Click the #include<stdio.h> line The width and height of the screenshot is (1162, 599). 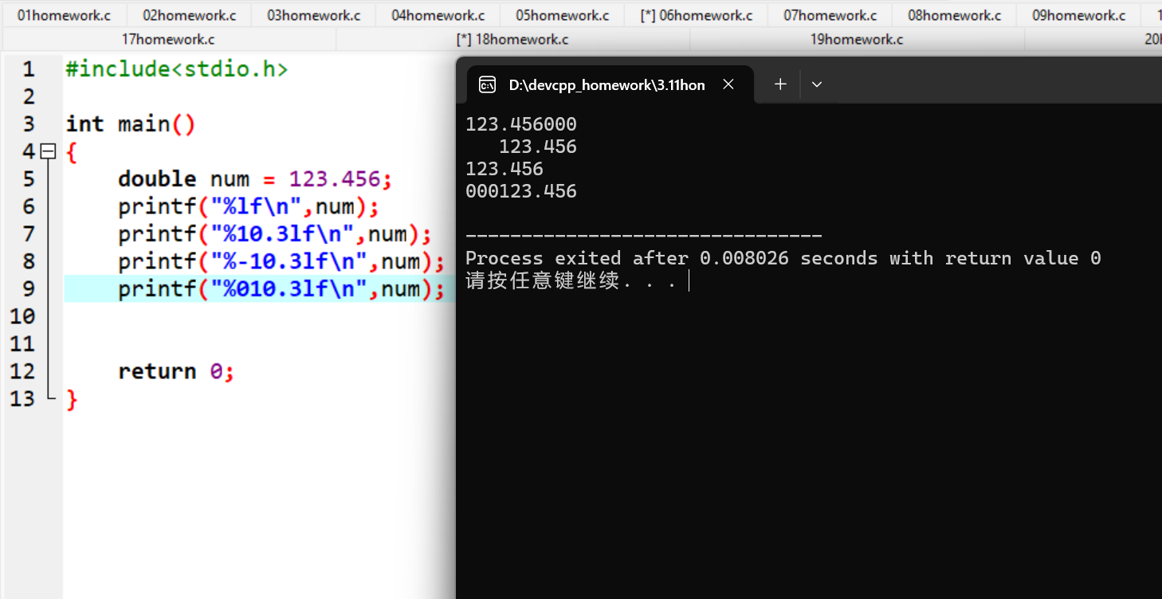176,69
